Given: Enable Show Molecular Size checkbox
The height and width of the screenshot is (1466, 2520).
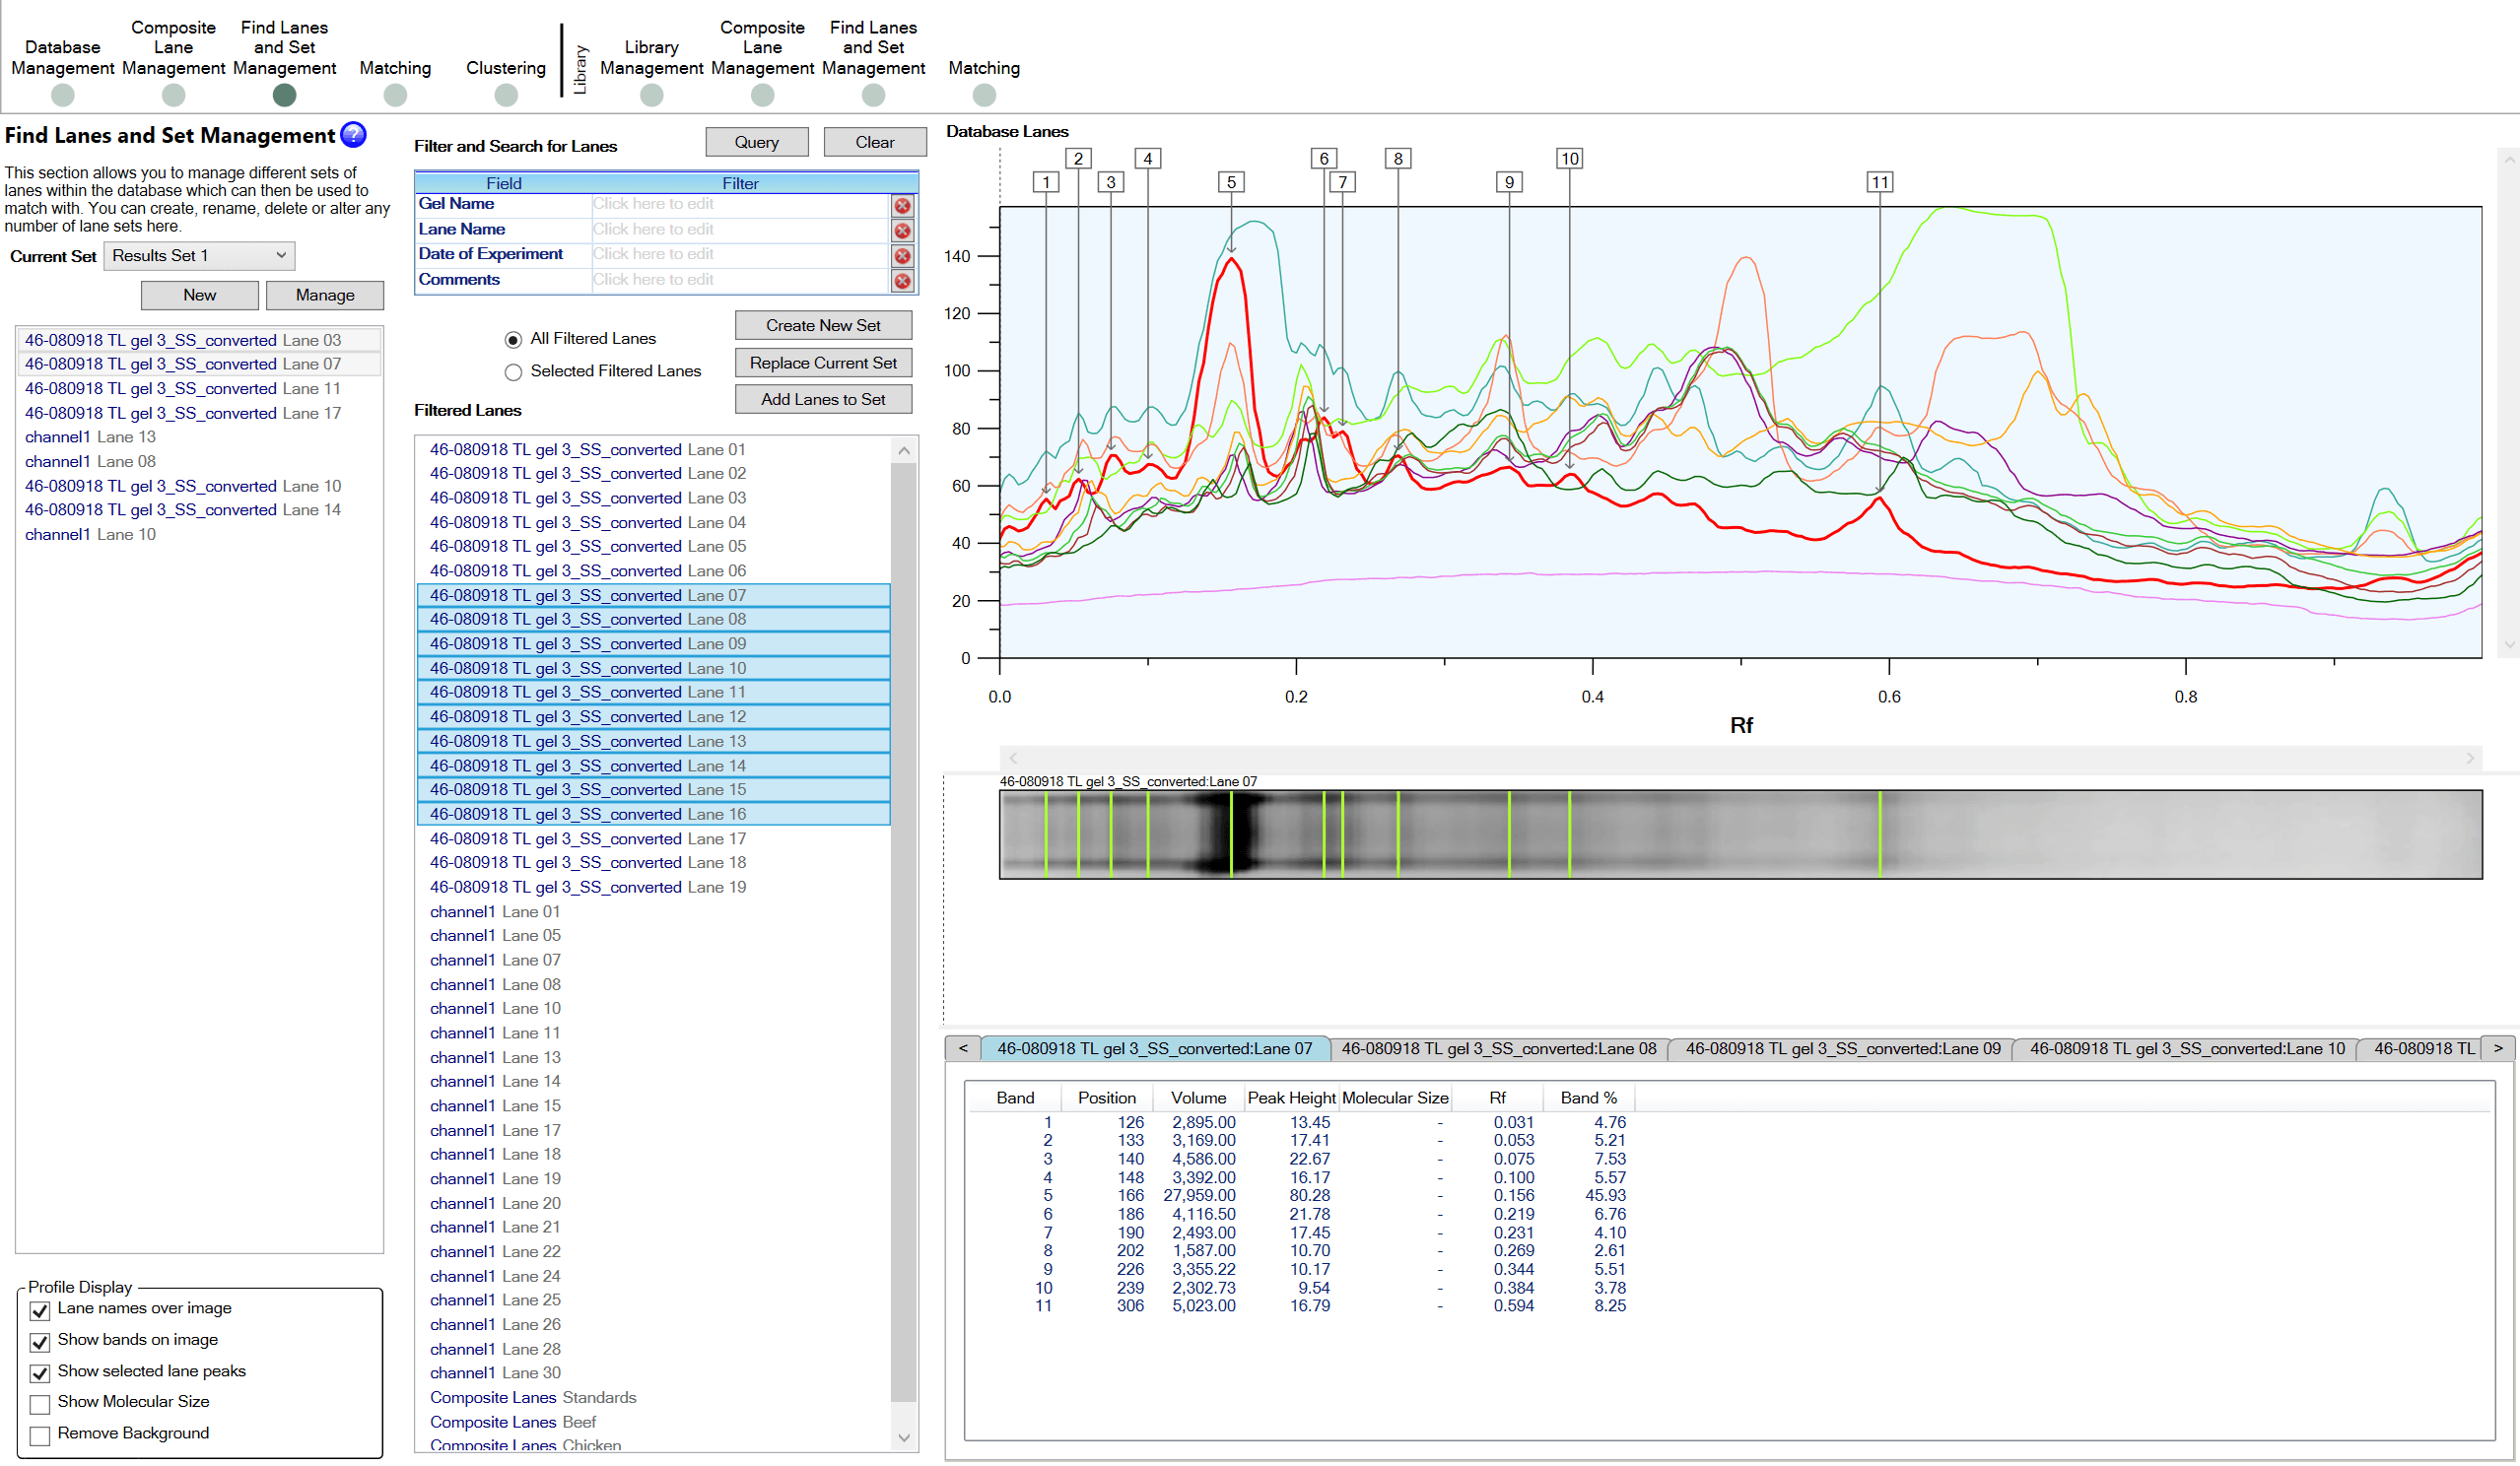Looking at the screenshot, I should click(40, 1404).
